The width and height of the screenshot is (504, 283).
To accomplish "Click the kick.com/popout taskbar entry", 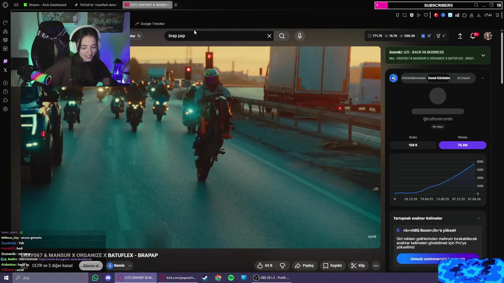I will click(x=178, y=278).
